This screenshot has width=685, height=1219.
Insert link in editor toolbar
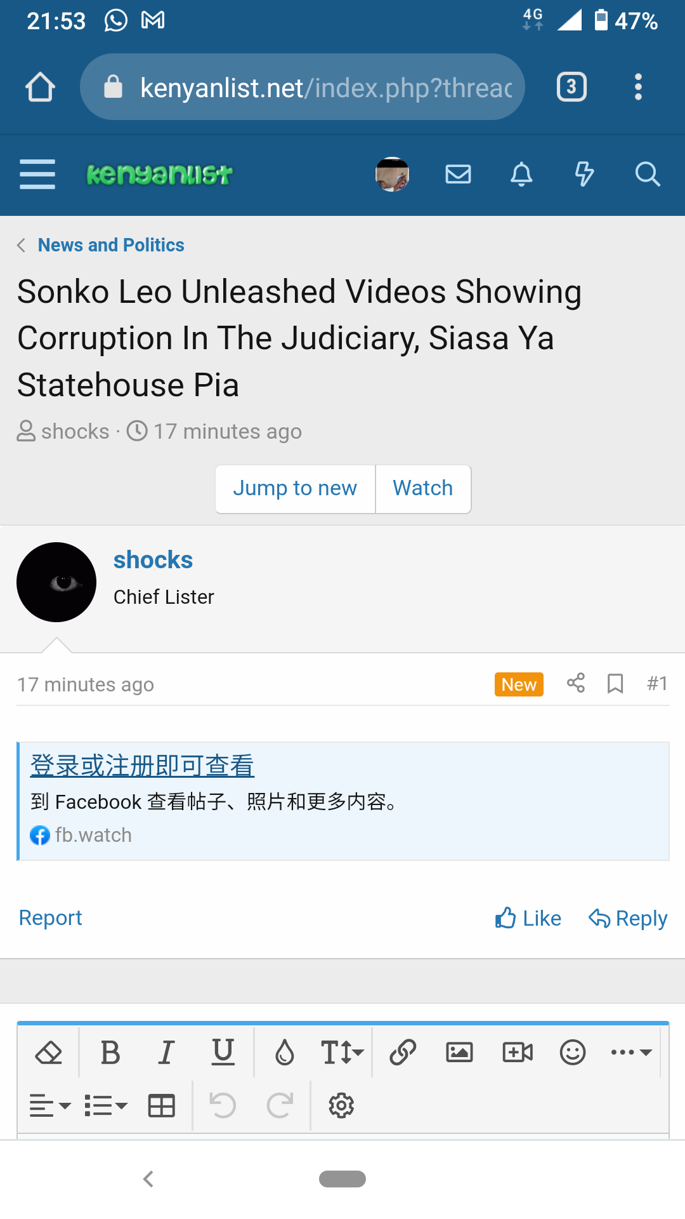coord(403,1052)
